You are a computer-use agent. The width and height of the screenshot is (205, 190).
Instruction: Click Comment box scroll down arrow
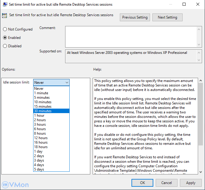[x=199, y=44]
